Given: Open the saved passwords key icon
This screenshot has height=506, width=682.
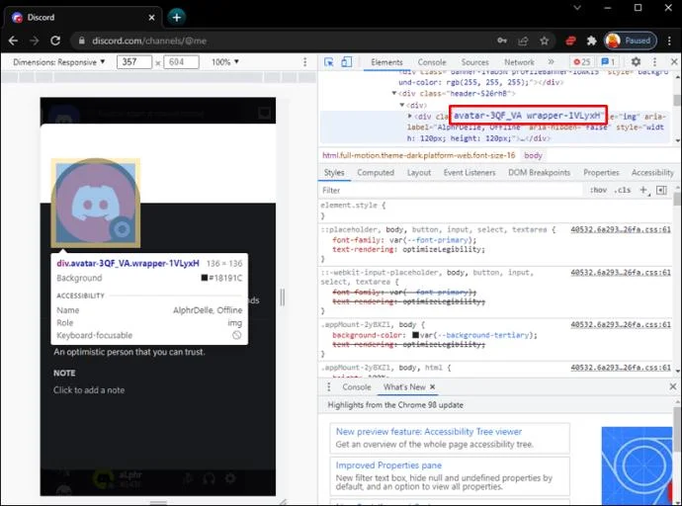Looking at the screenshot, I should 502,41.
